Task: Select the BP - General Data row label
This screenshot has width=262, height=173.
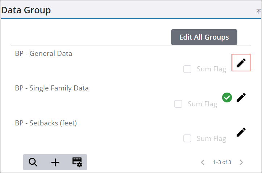Action: click(x=43, y=53)
